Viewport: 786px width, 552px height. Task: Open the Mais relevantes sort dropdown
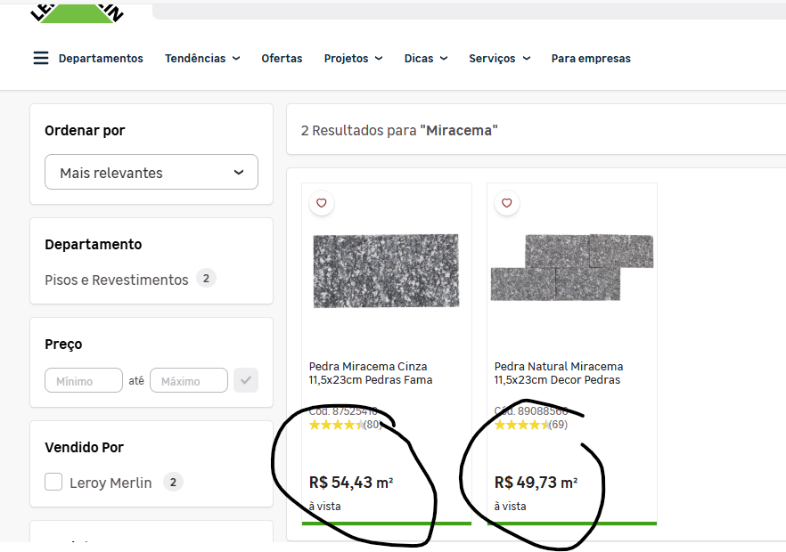(151, 172)
